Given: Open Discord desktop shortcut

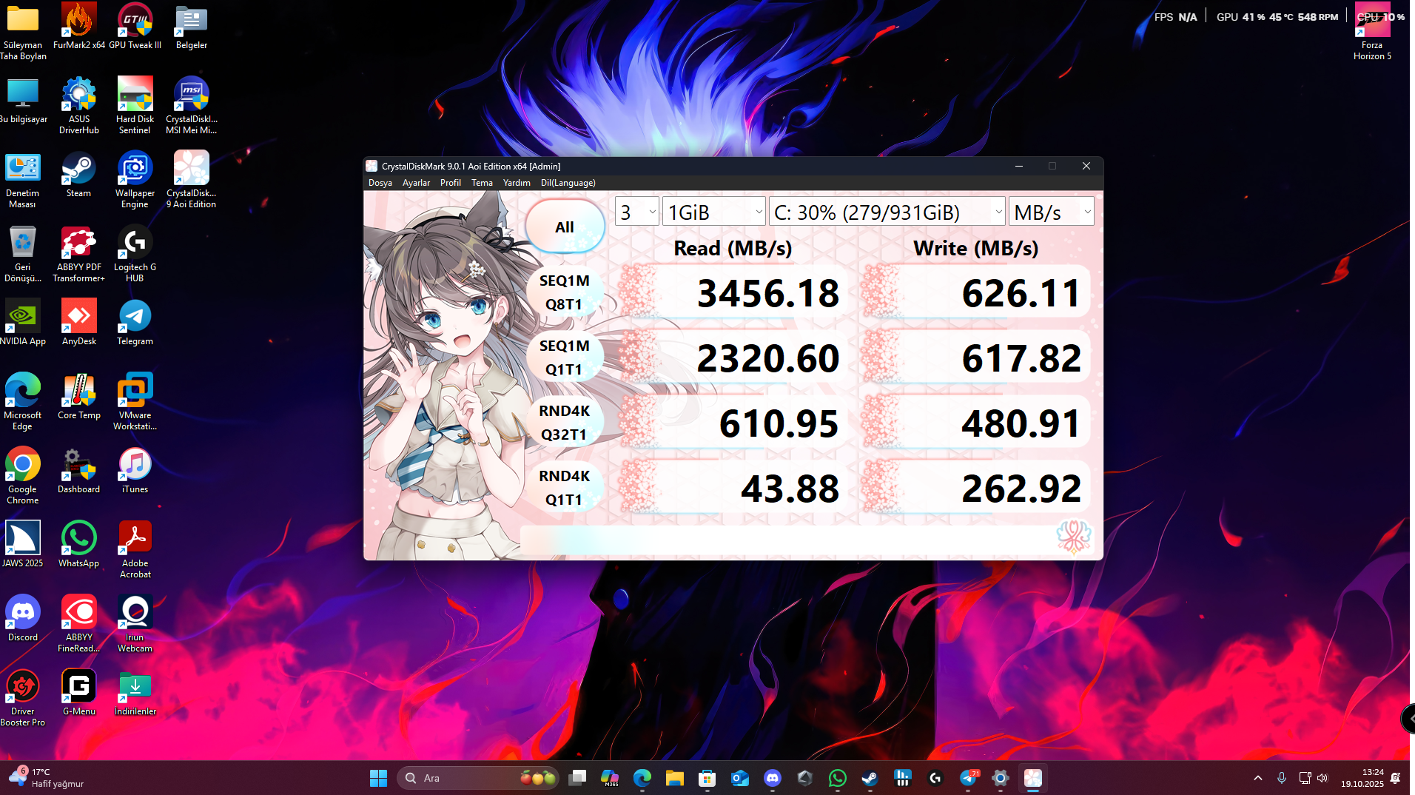Looking at the screenshot, I should pos(22,619).
